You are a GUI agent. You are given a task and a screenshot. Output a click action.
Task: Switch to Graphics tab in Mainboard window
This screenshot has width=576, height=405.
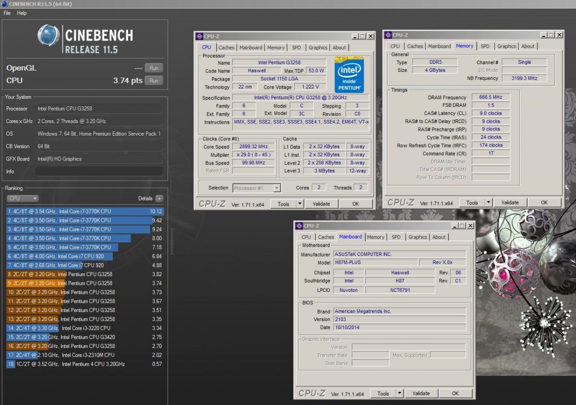click(x=418, y=237)
